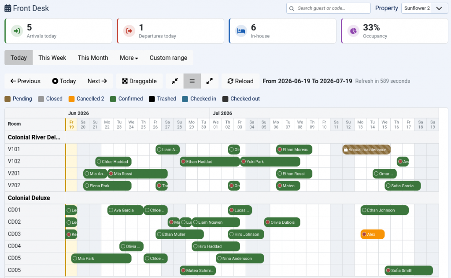
Task: Select the Today range tab
Action: [x=18, y=58]
